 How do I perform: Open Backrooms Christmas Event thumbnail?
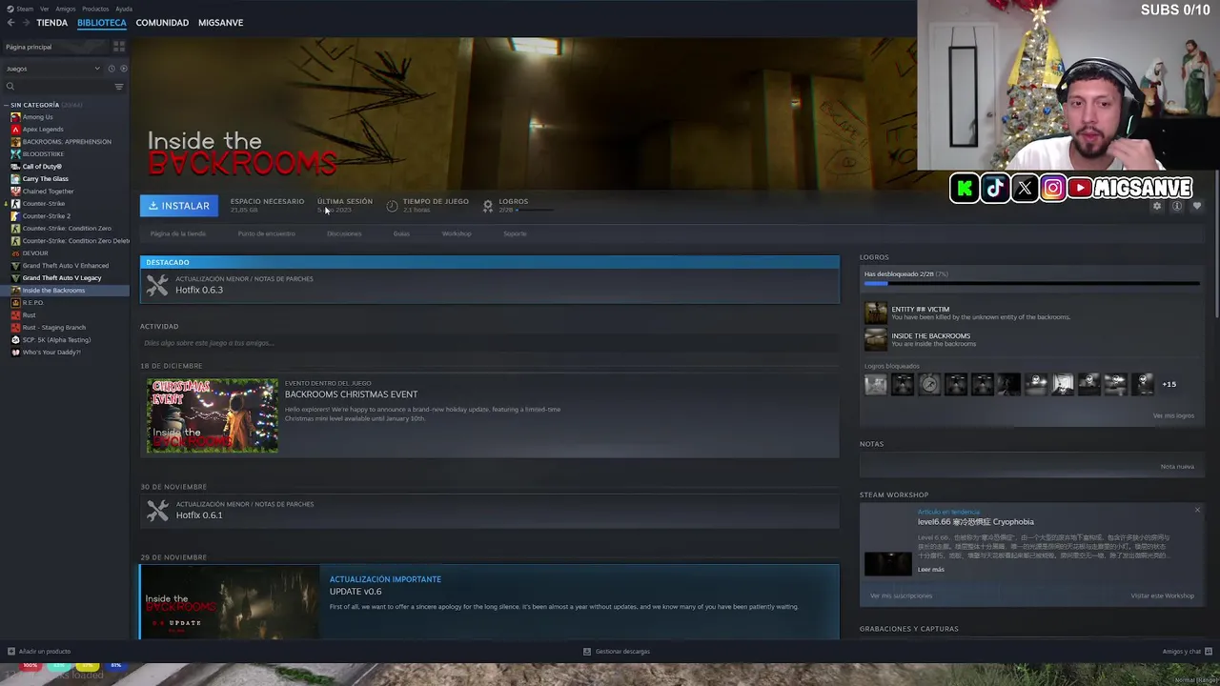pos(213,415)
